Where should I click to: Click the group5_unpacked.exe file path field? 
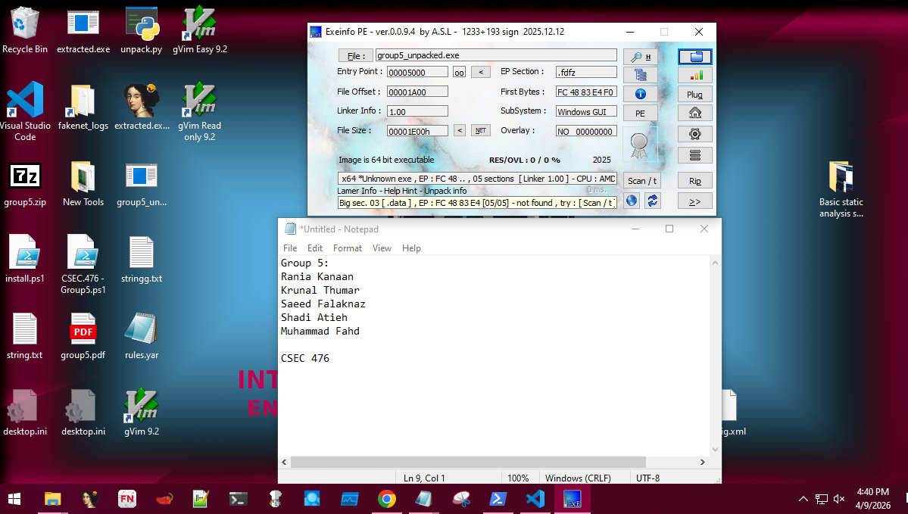click(496, 55)
